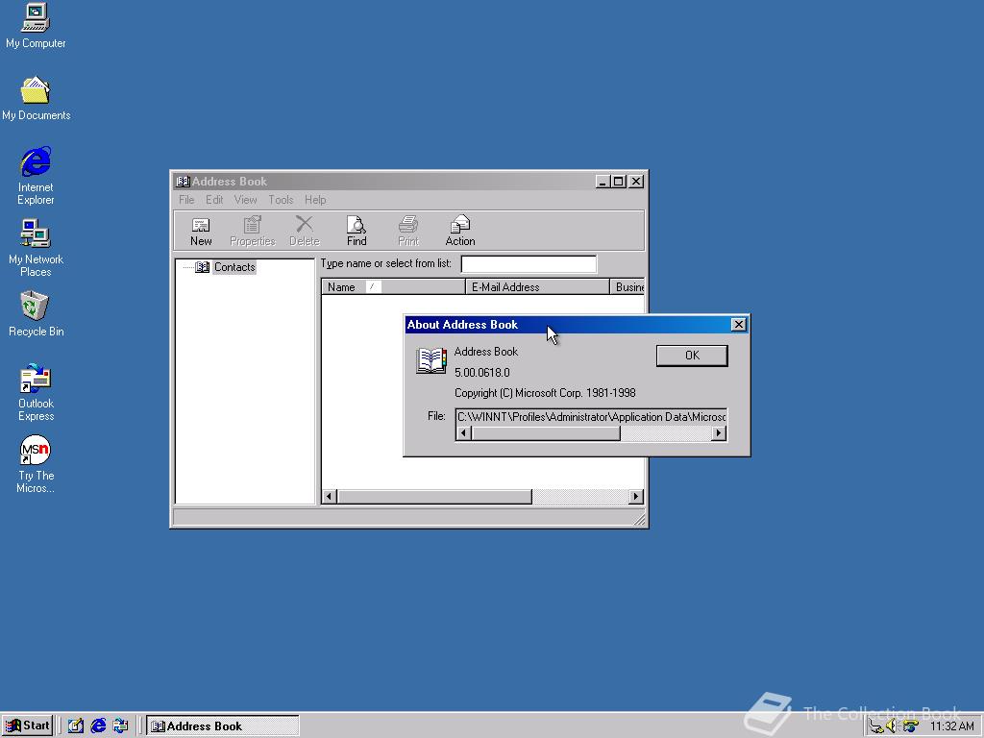Viewport: 984px width, 738px height.
Task: Sort by the Name column header
Action: pyautogui.click(x=393, y=286)
